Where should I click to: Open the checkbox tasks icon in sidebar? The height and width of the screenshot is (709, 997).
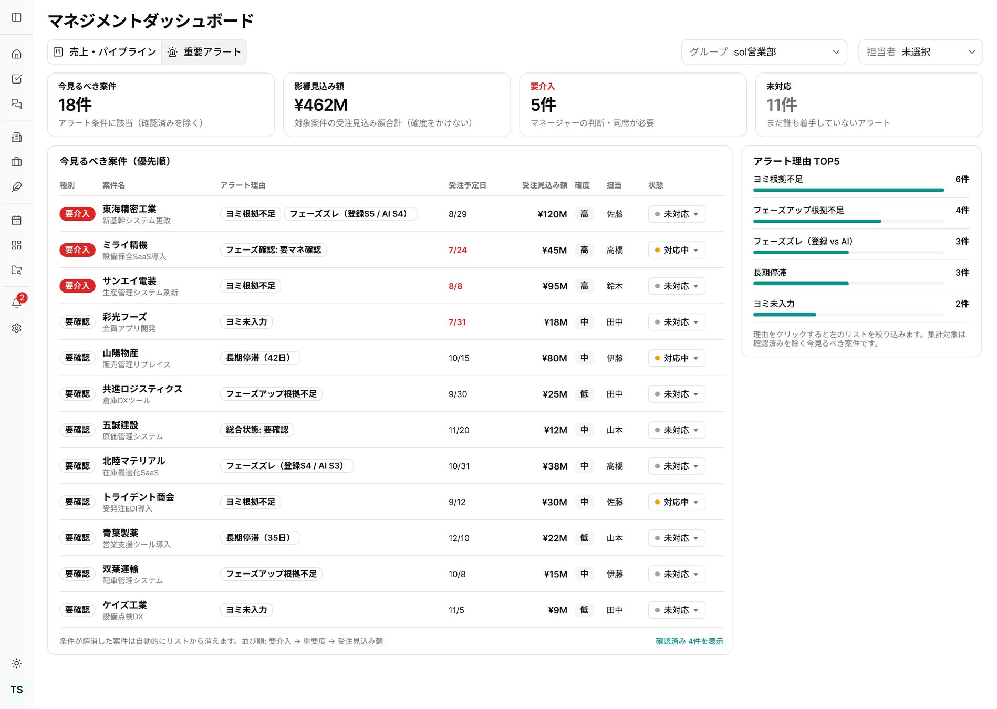17,79
